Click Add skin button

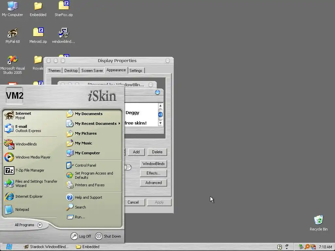(136, 152)
